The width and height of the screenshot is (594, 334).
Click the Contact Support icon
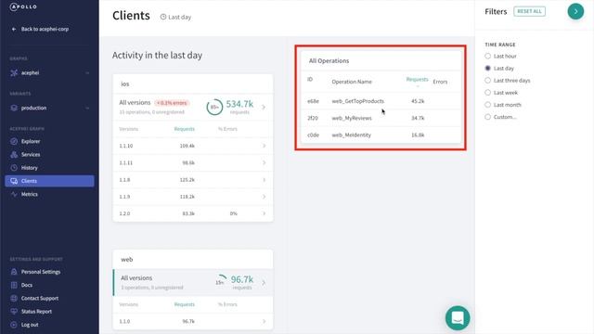pos(14,299)
